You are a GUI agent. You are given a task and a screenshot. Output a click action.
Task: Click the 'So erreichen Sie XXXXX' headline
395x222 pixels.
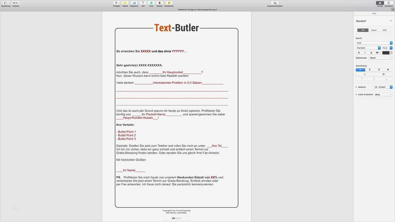coord(133,51)
